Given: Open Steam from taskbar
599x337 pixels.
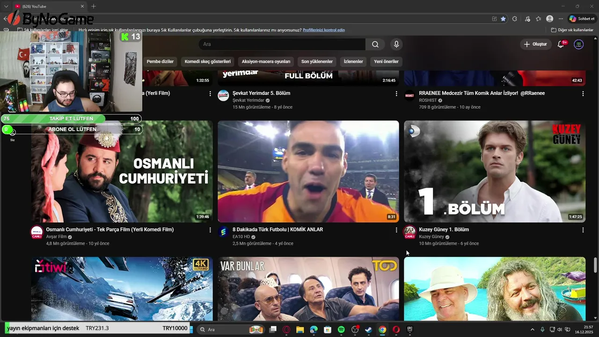Looking at the screenshot, I should pyautogui.click(x=369, y=330).
